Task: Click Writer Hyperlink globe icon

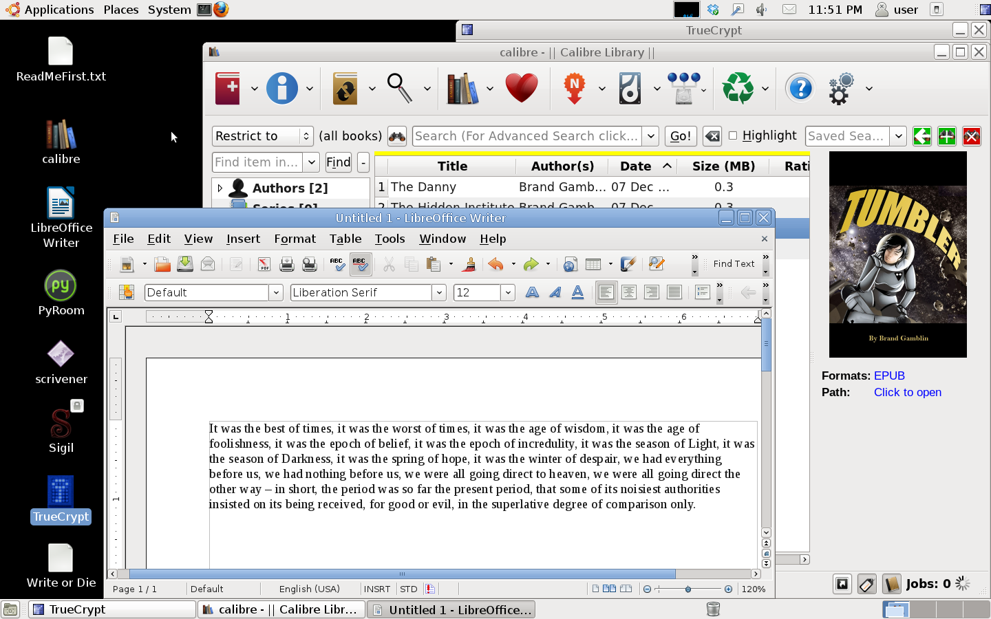Action: coord(570,264)
